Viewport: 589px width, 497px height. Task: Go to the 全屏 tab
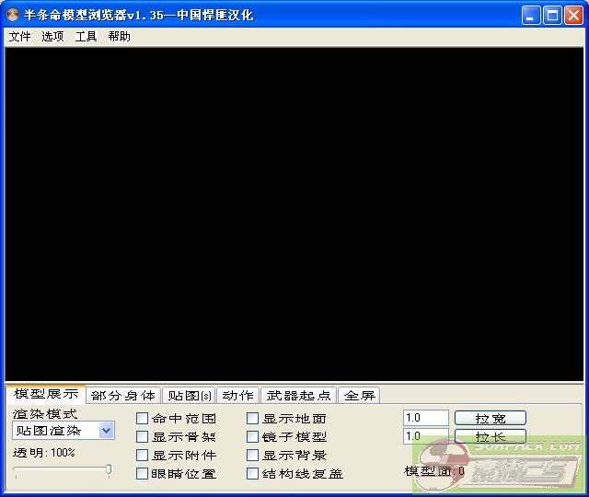360,396
